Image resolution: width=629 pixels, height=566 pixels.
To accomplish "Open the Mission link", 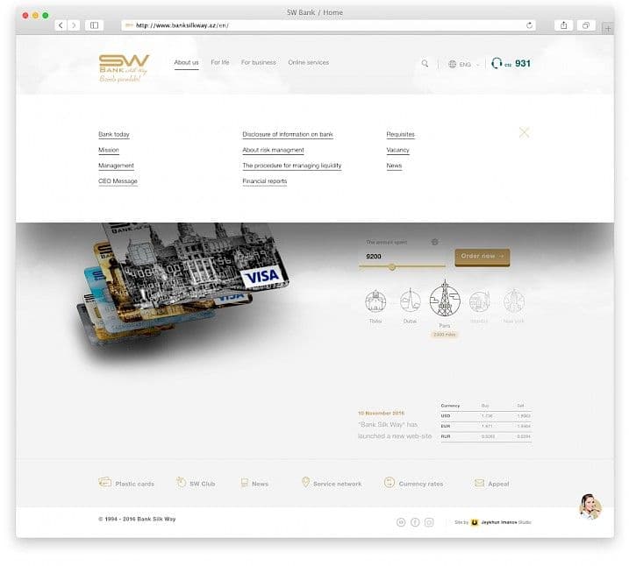I will coord(109,150).
